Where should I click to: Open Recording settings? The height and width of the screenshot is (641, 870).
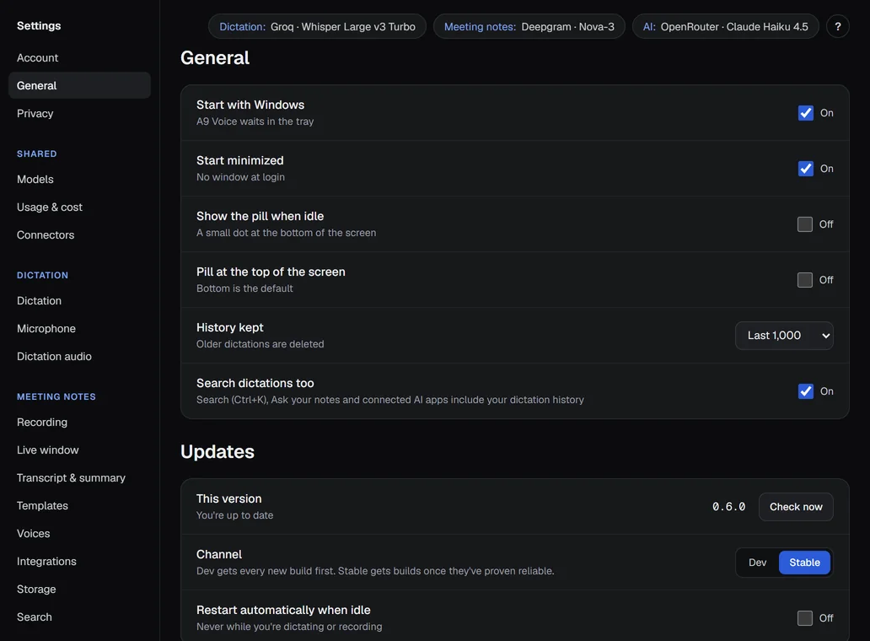[79, 423]
